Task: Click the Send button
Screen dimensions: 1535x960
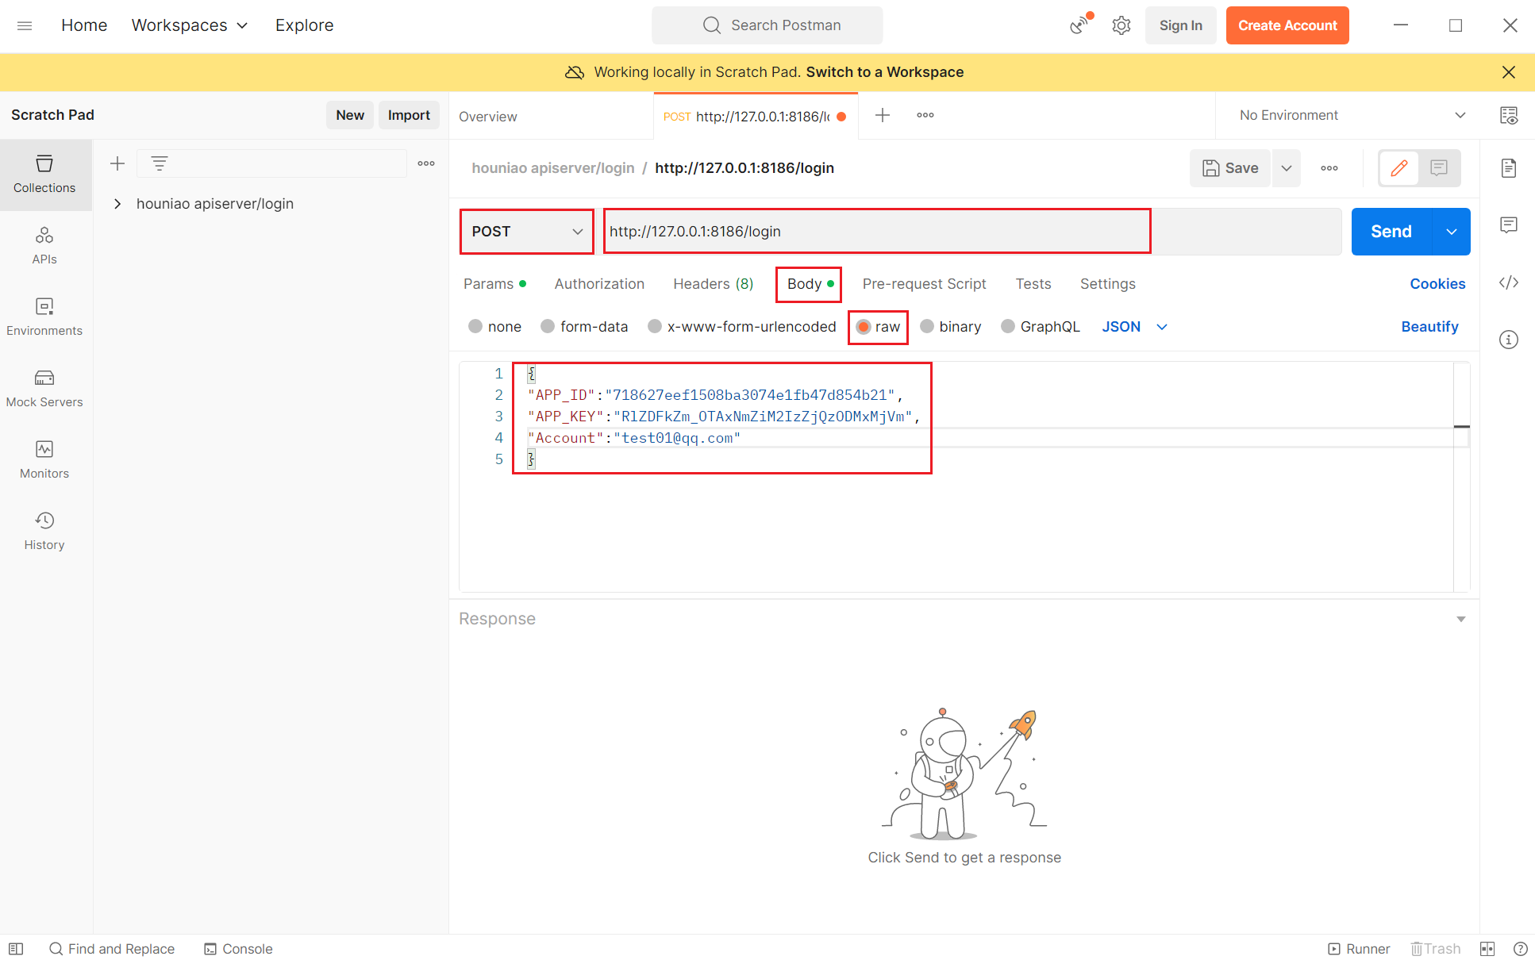Action: [1391, 232]
